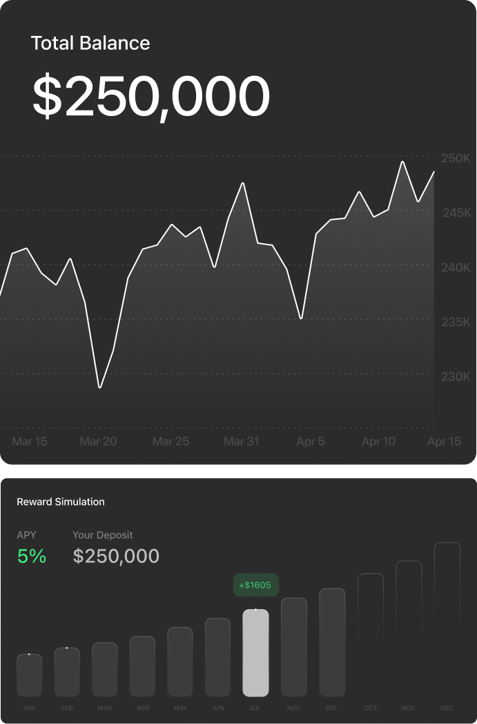Click the 250K y-axis label
Screen dimensions: 477x724
pyautogui.click(x=456, y=158)
